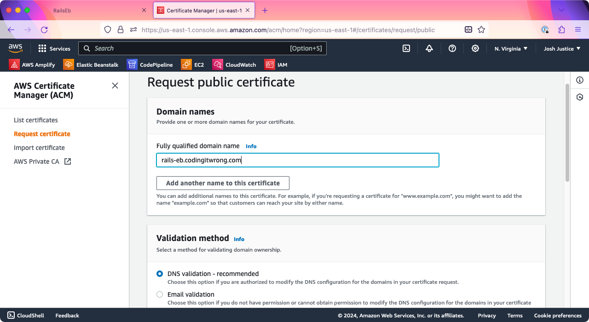Open Info link next to domain name
Screen dimensions: 589x322
pyautogui.click(x=251, y=146)
